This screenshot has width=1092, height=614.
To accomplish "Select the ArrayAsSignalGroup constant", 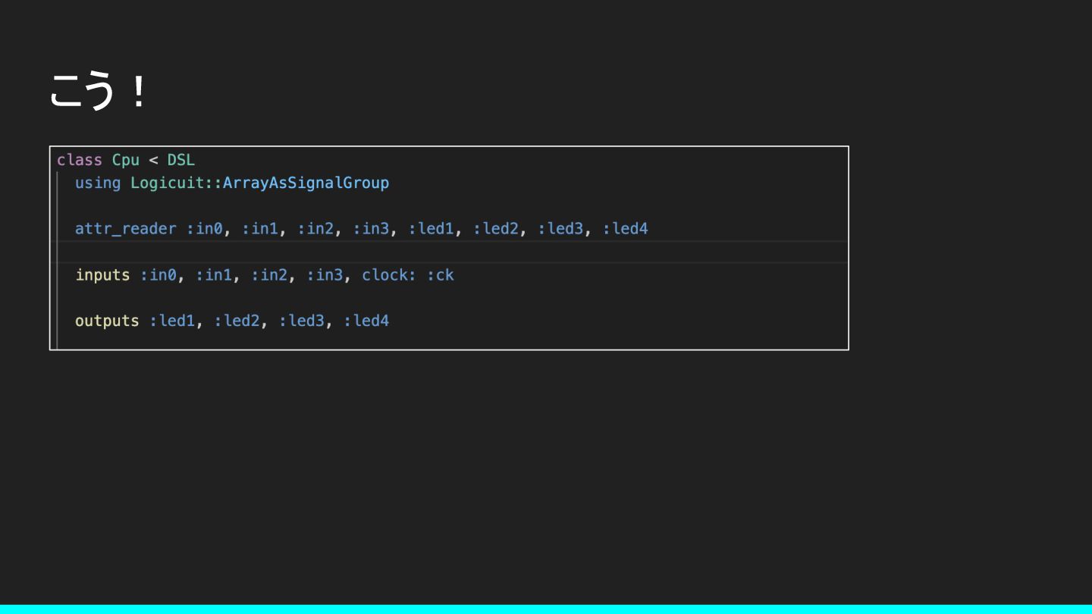I will pos(306,183).
